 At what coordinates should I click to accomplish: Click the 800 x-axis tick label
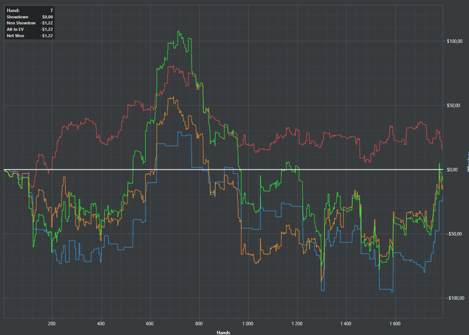coord(199,324)
